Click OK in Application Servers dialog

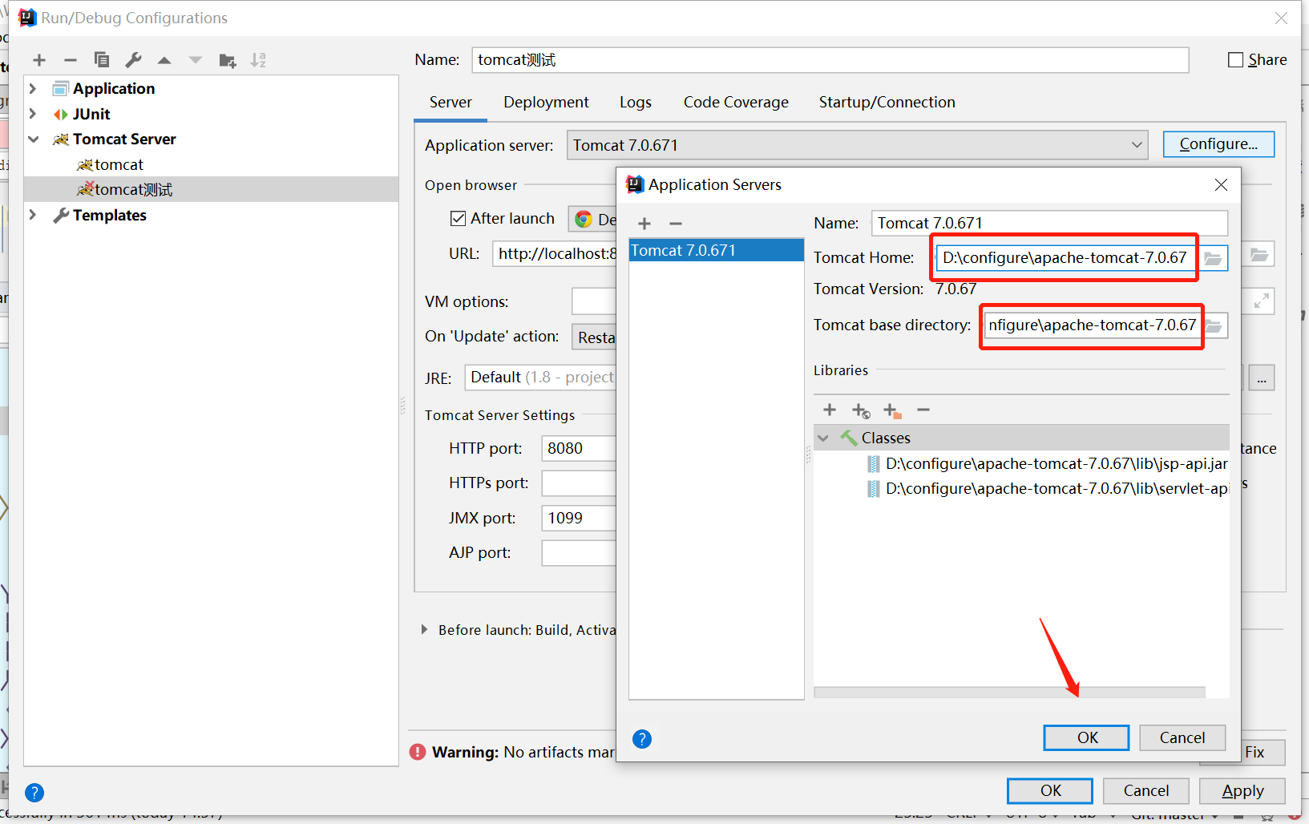1086,738
